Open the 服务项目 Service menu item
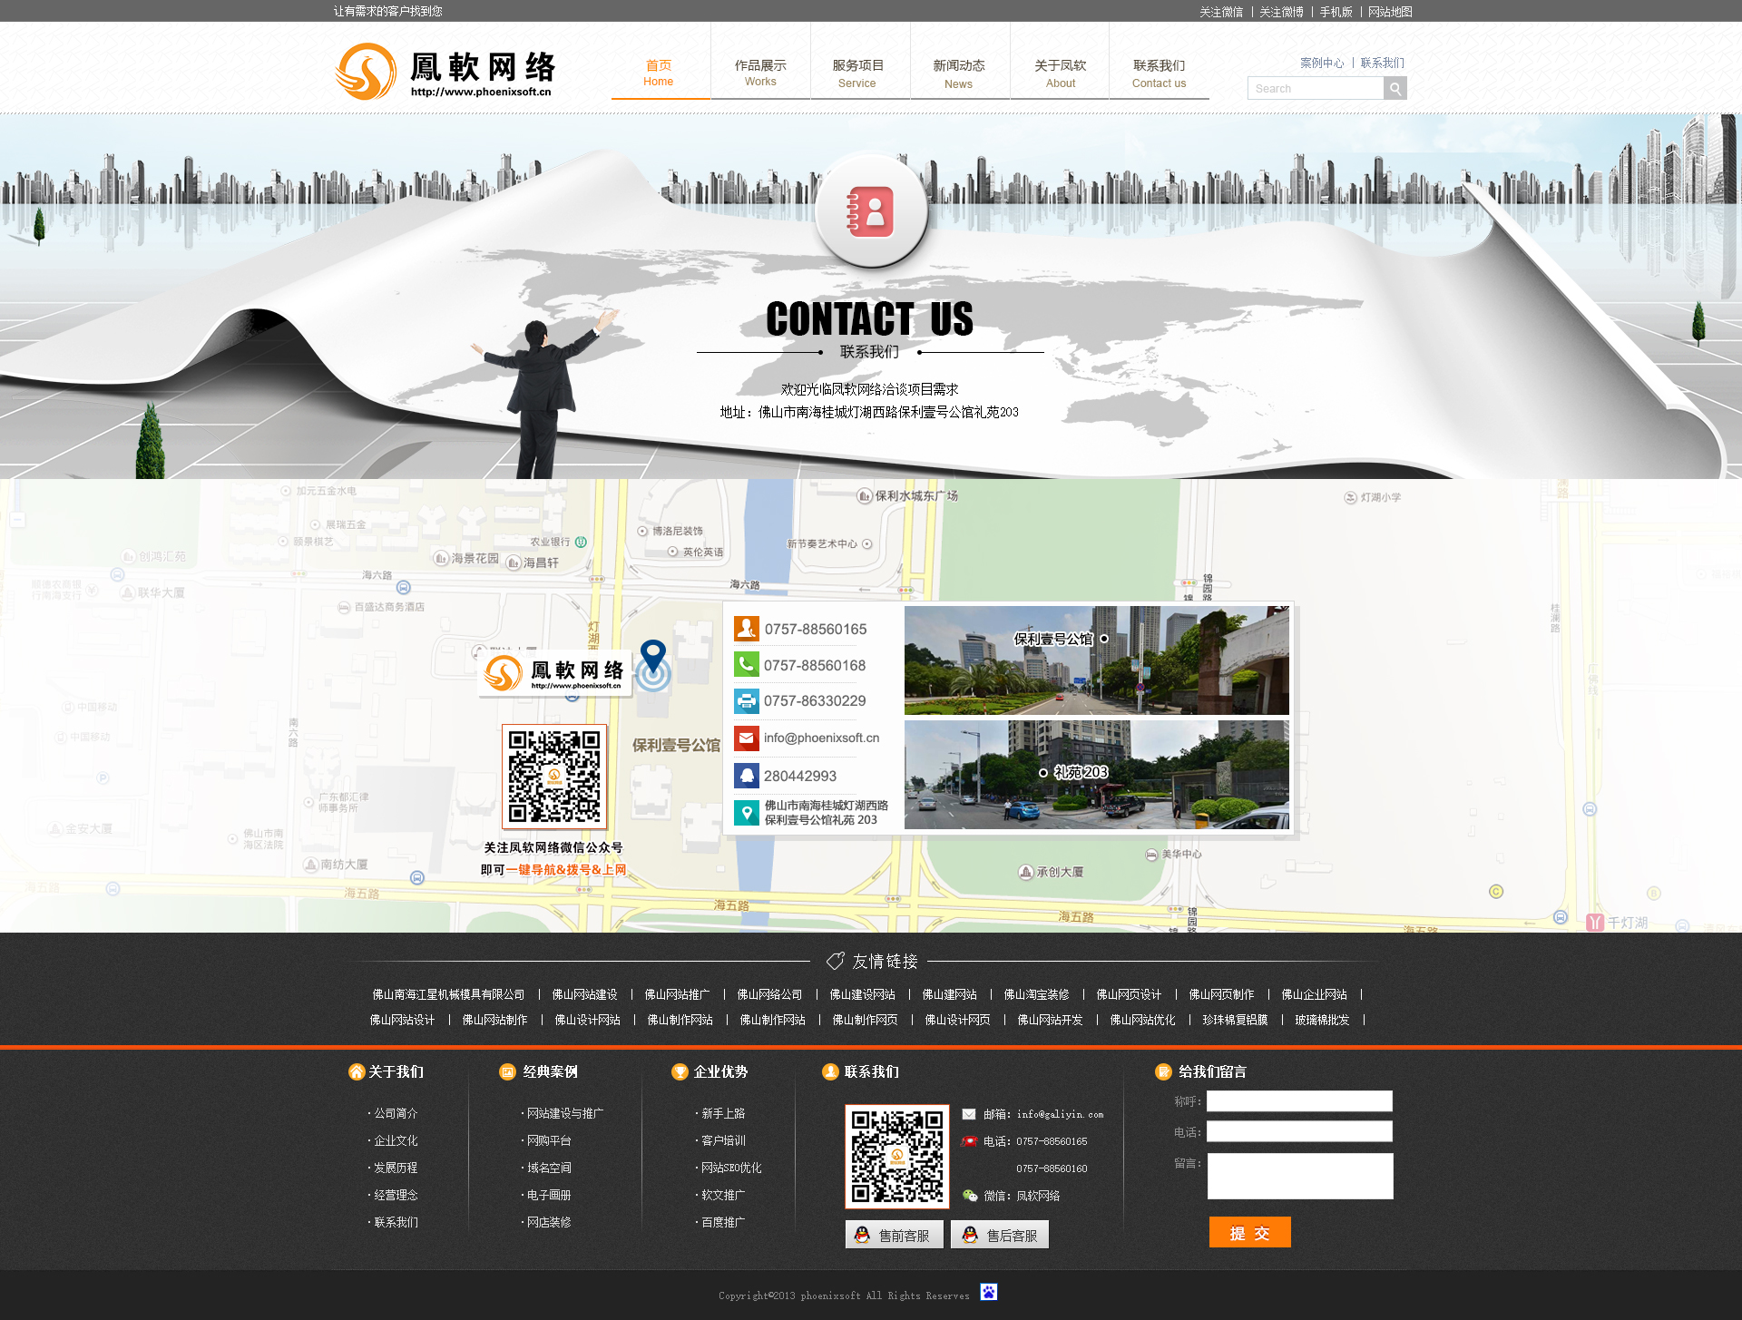This screenshot has width=1742, height=1320. point(857,73)
